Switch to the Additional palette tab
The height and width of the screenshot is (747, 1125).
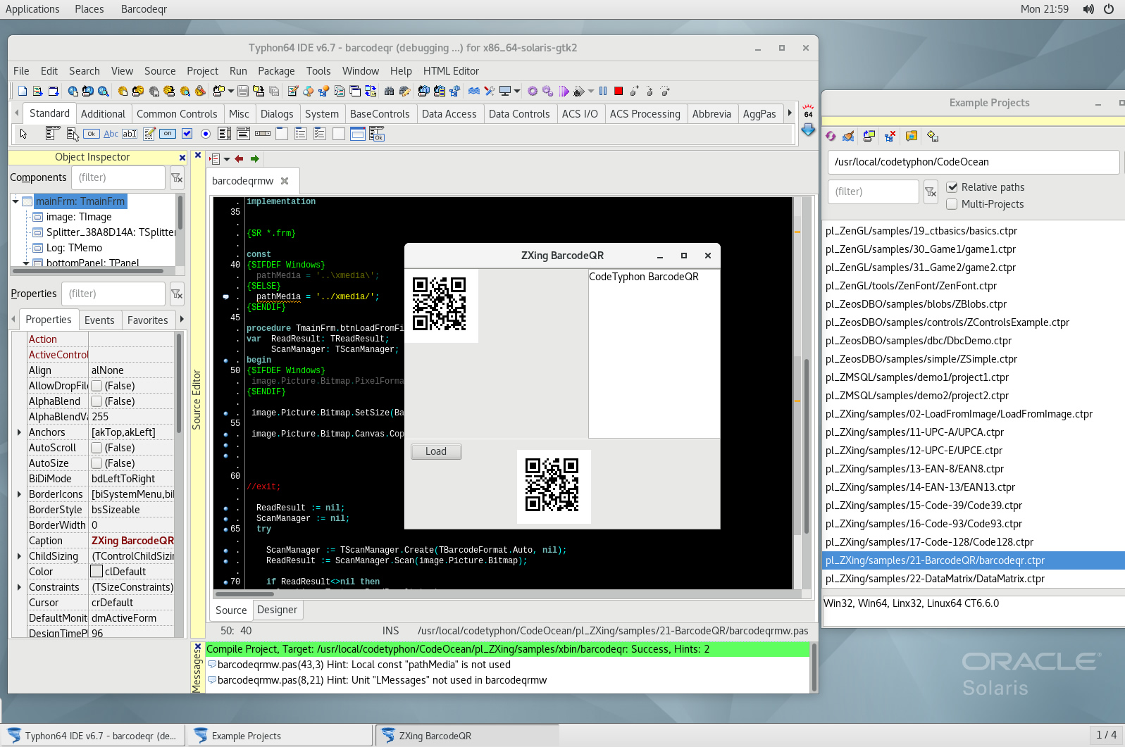[x=103, y=114]
